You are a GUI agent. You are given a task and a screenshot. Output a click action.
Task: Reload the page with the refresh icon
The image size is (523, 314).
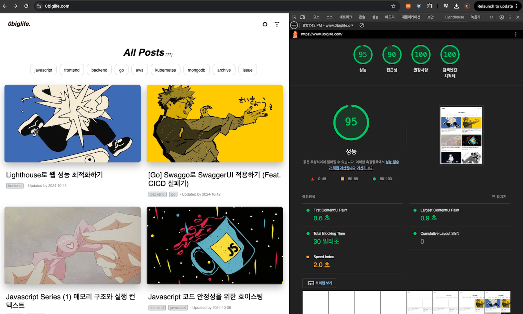point(26,6)
